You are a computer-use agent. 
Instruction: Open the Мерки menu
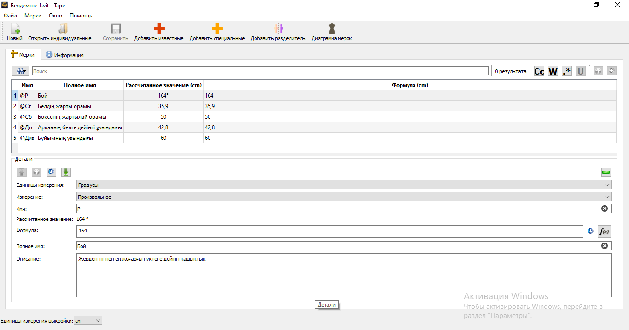(33, 15)
